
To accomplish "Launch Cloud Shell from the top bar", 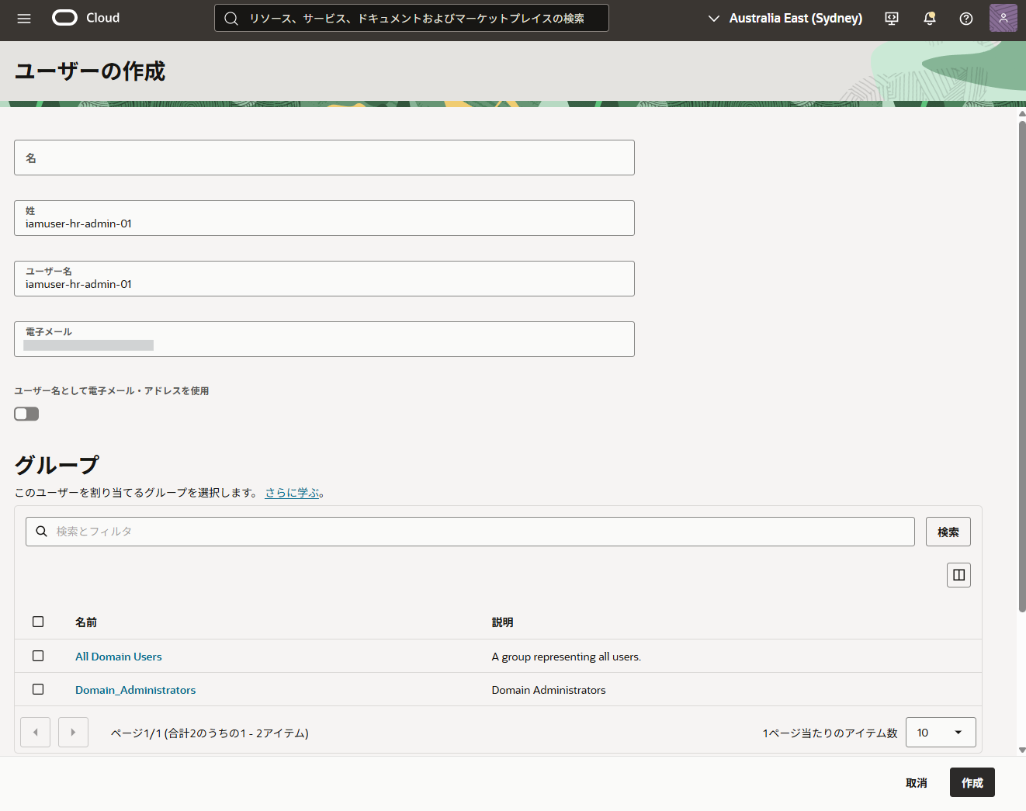I will click(x=891, y=18).
